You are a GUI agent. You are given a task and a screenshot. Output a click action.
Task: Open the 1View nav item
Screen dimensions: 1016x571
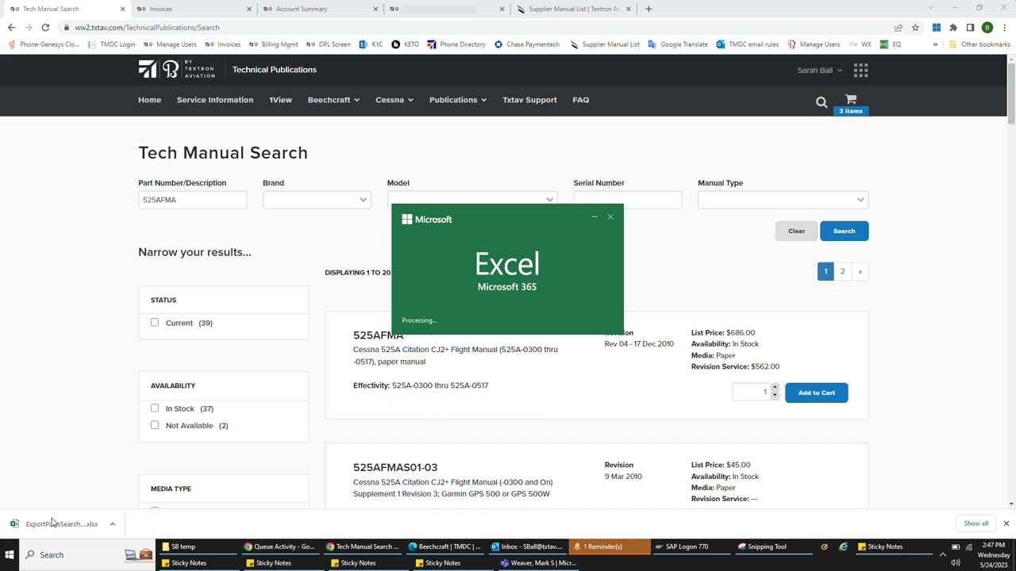(x=280, y=100)
